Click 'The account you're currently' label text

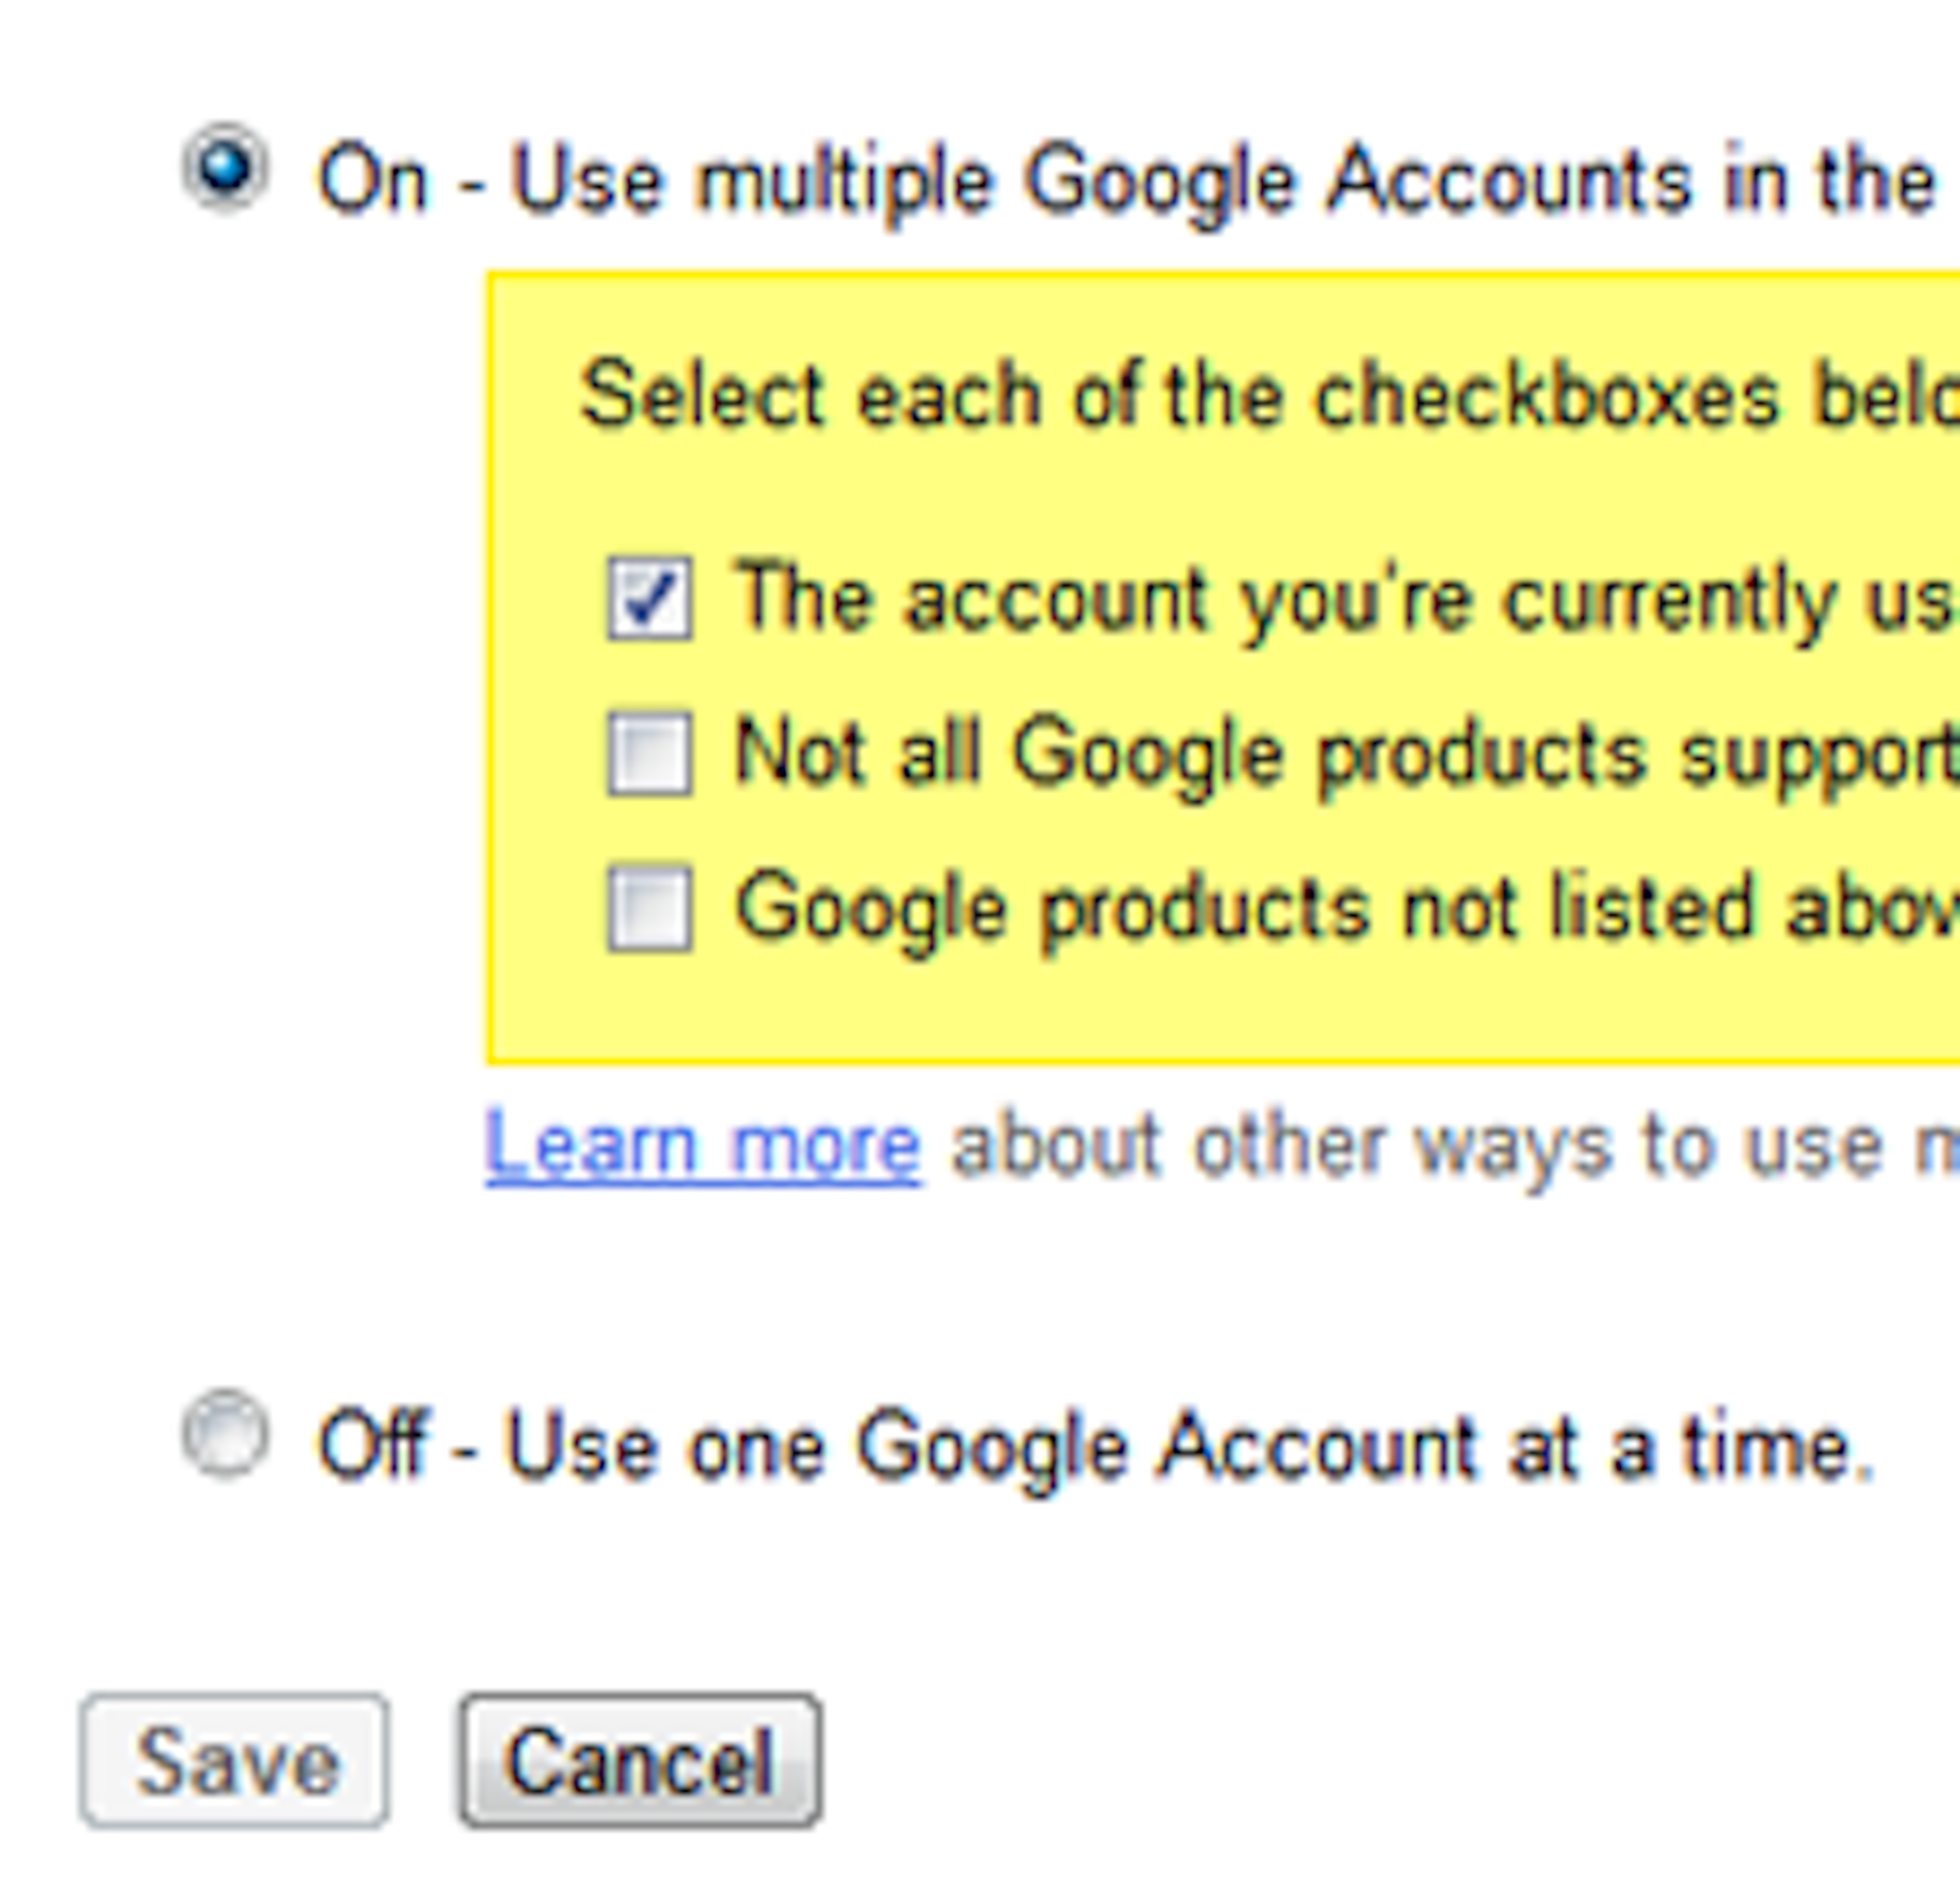1340,600
